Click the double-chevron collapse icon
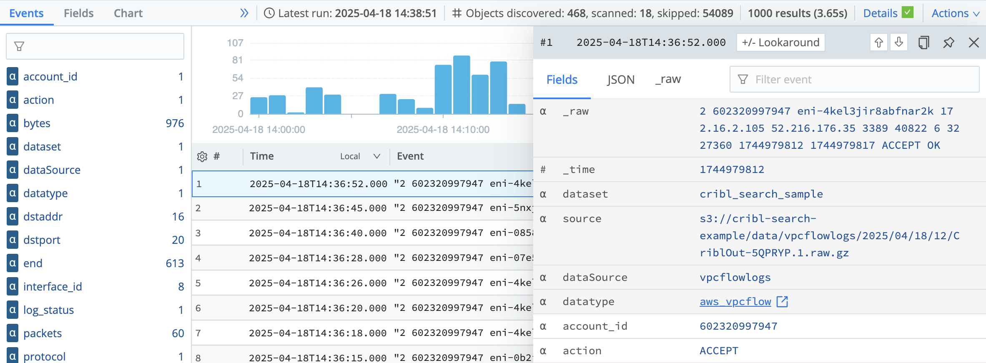 pyautogui.click(x=244, y=13)
